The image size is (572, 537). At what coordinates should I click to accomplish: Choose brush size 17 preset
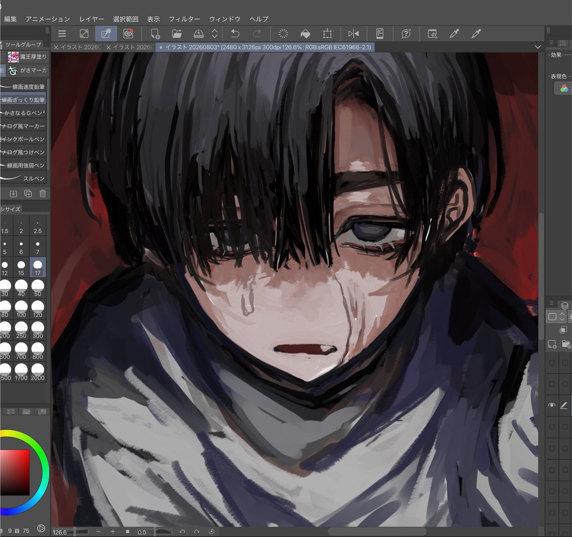(x=38, y=267)
